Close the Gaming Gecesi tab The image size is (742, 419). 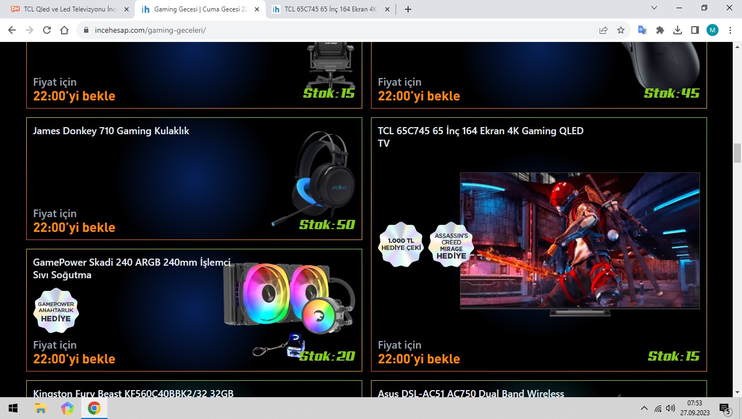[x=257, y=9]
